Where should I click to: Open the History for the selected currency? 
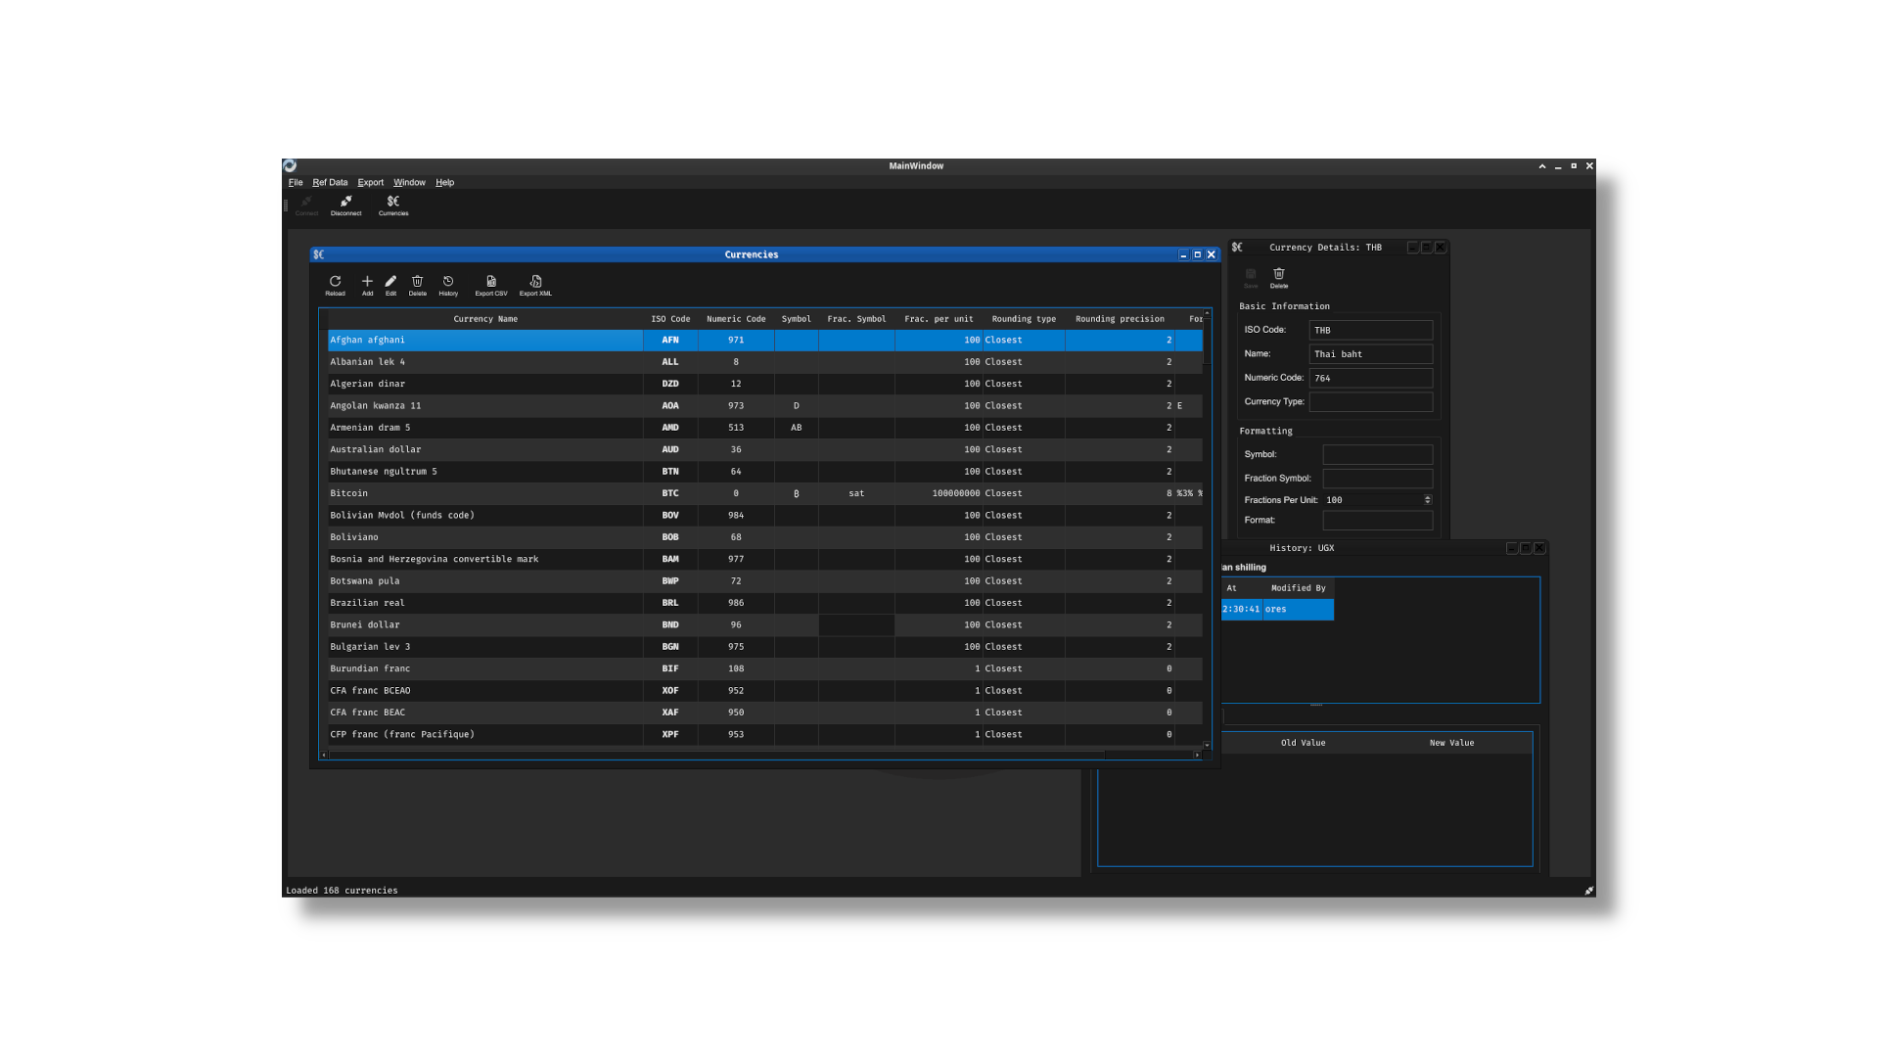click(448, 285)
